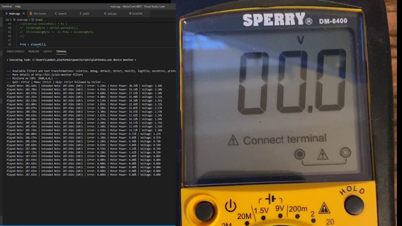Click the 'Quit: Ctrl+C' help line
This screenshot has height=226, width=402.
pyautogui.click(x=56, y=82)
